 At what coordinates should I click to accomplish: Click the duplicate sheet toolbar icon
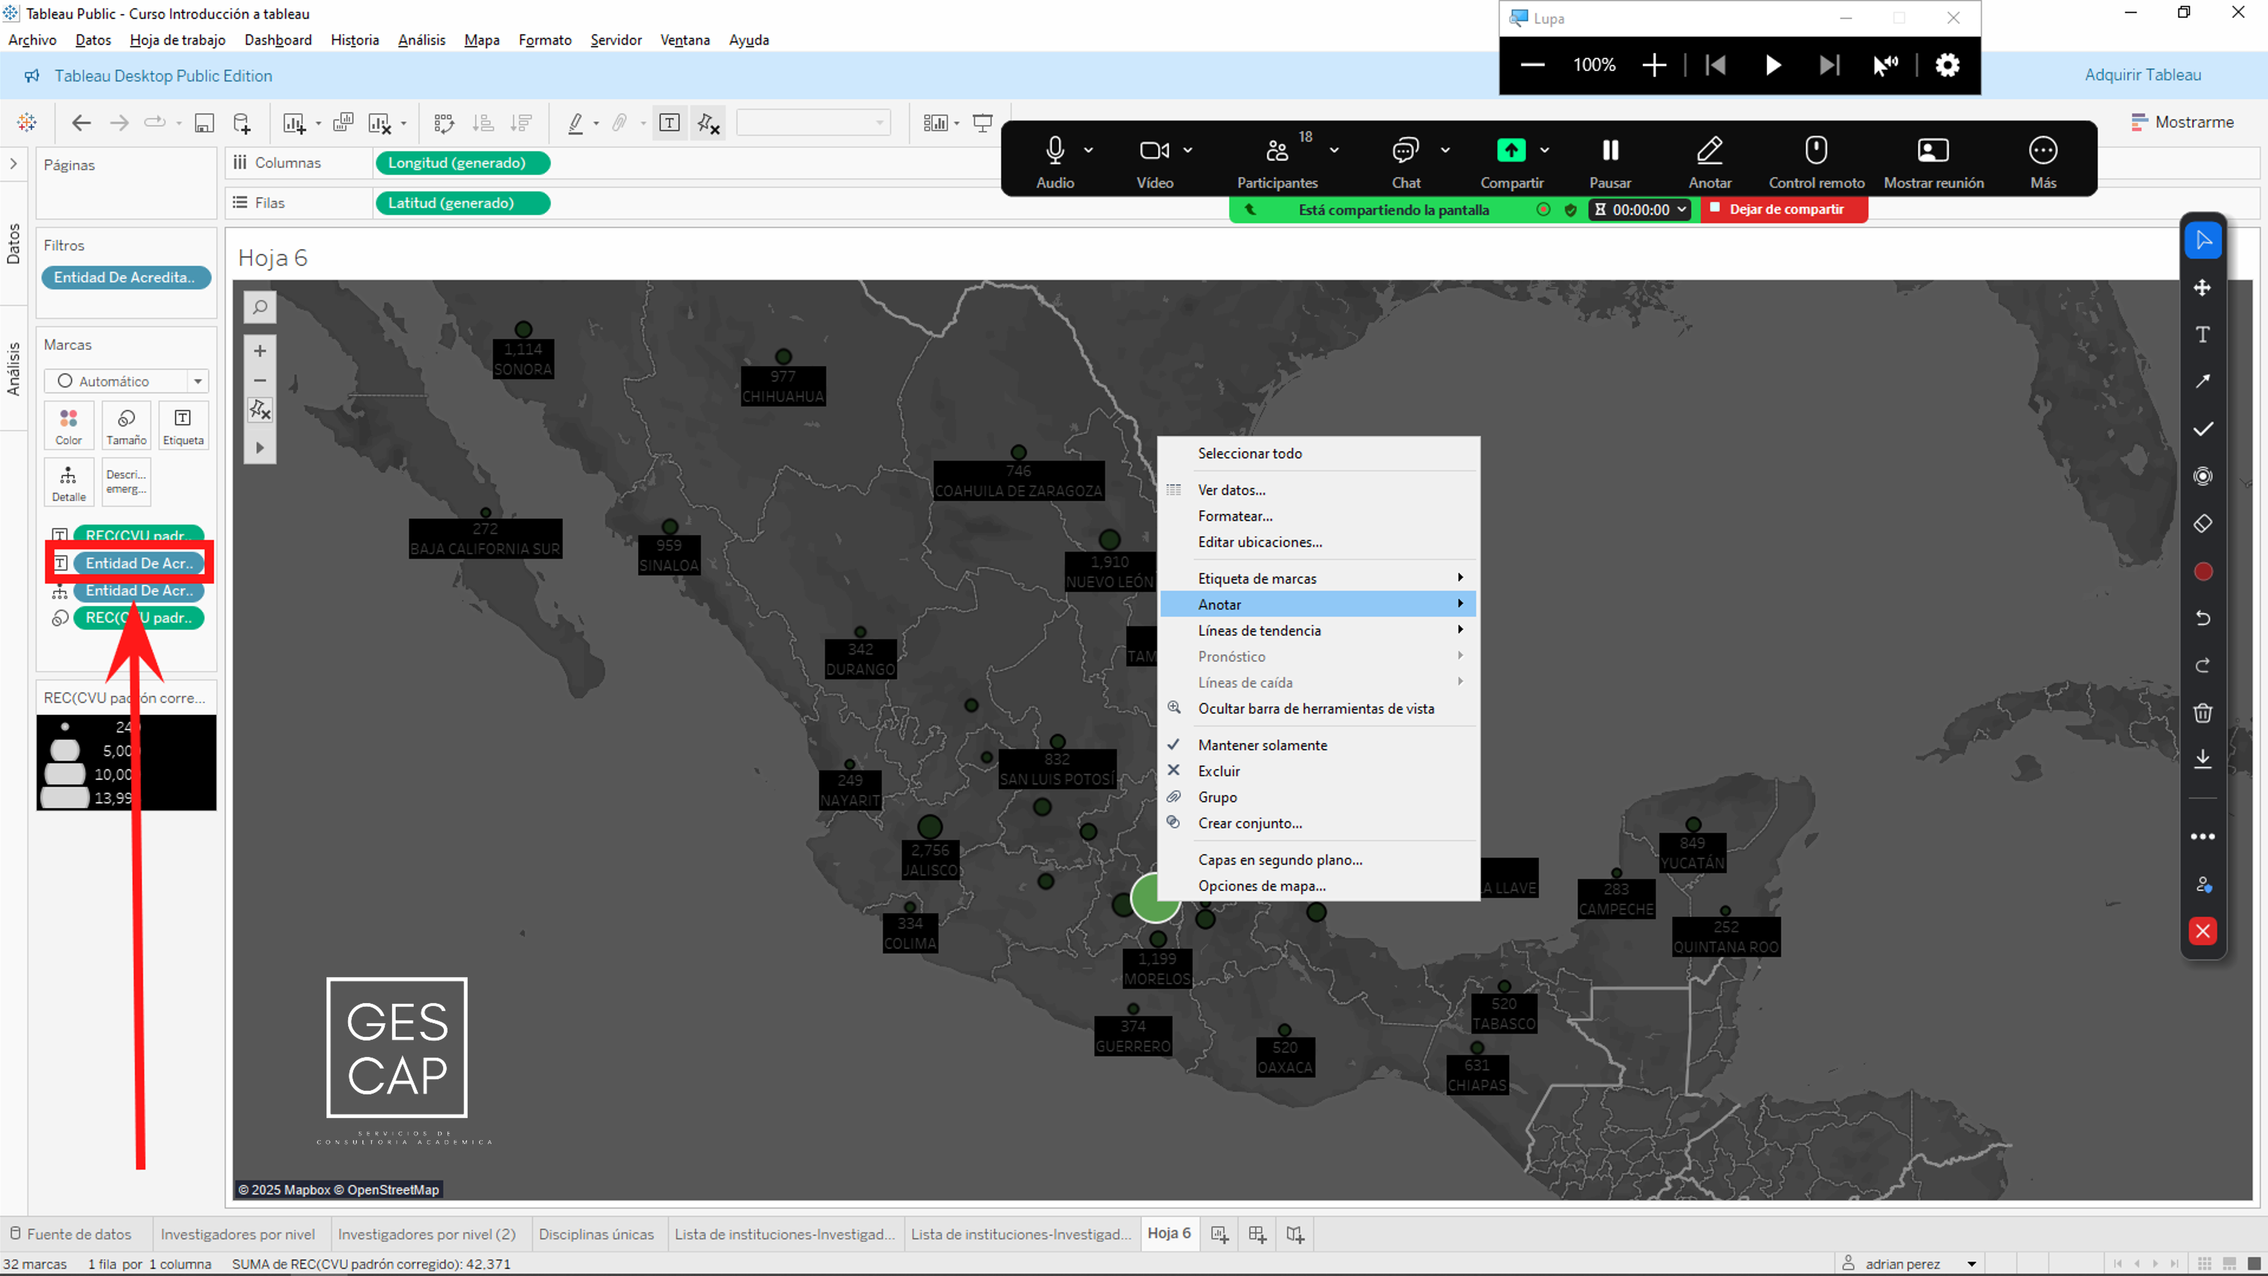(343, 122)
